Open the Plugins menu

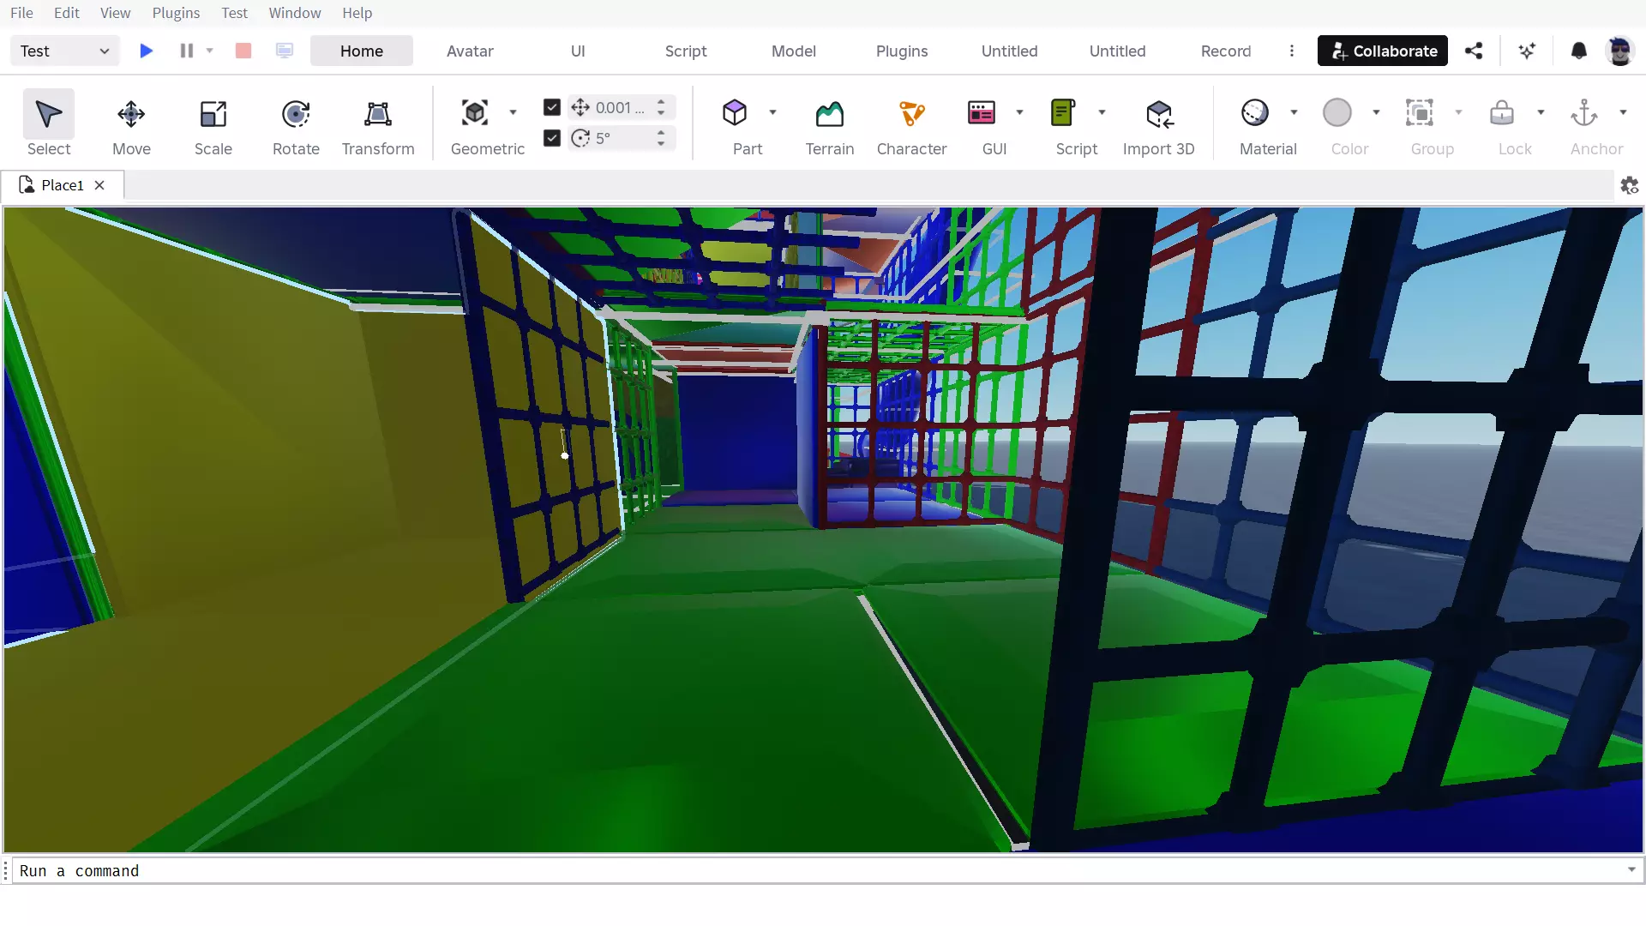[176, 13]
